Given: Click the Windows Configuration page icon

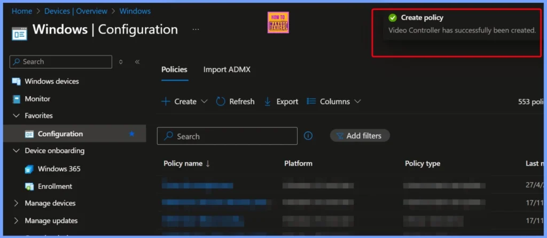Looking at the screenshot, I should (19, 33).
